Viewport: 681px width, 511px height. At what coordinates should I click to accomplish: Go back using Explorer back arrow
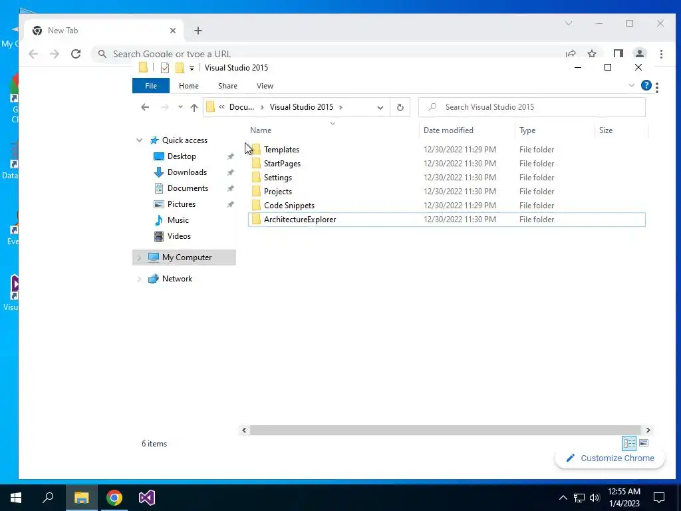pos(145,107)
